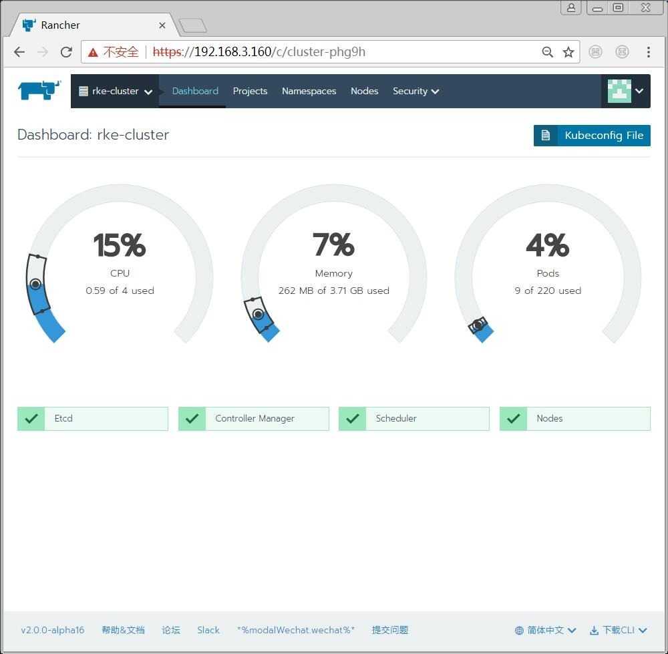Expand the user account chevron

(639, 91)
